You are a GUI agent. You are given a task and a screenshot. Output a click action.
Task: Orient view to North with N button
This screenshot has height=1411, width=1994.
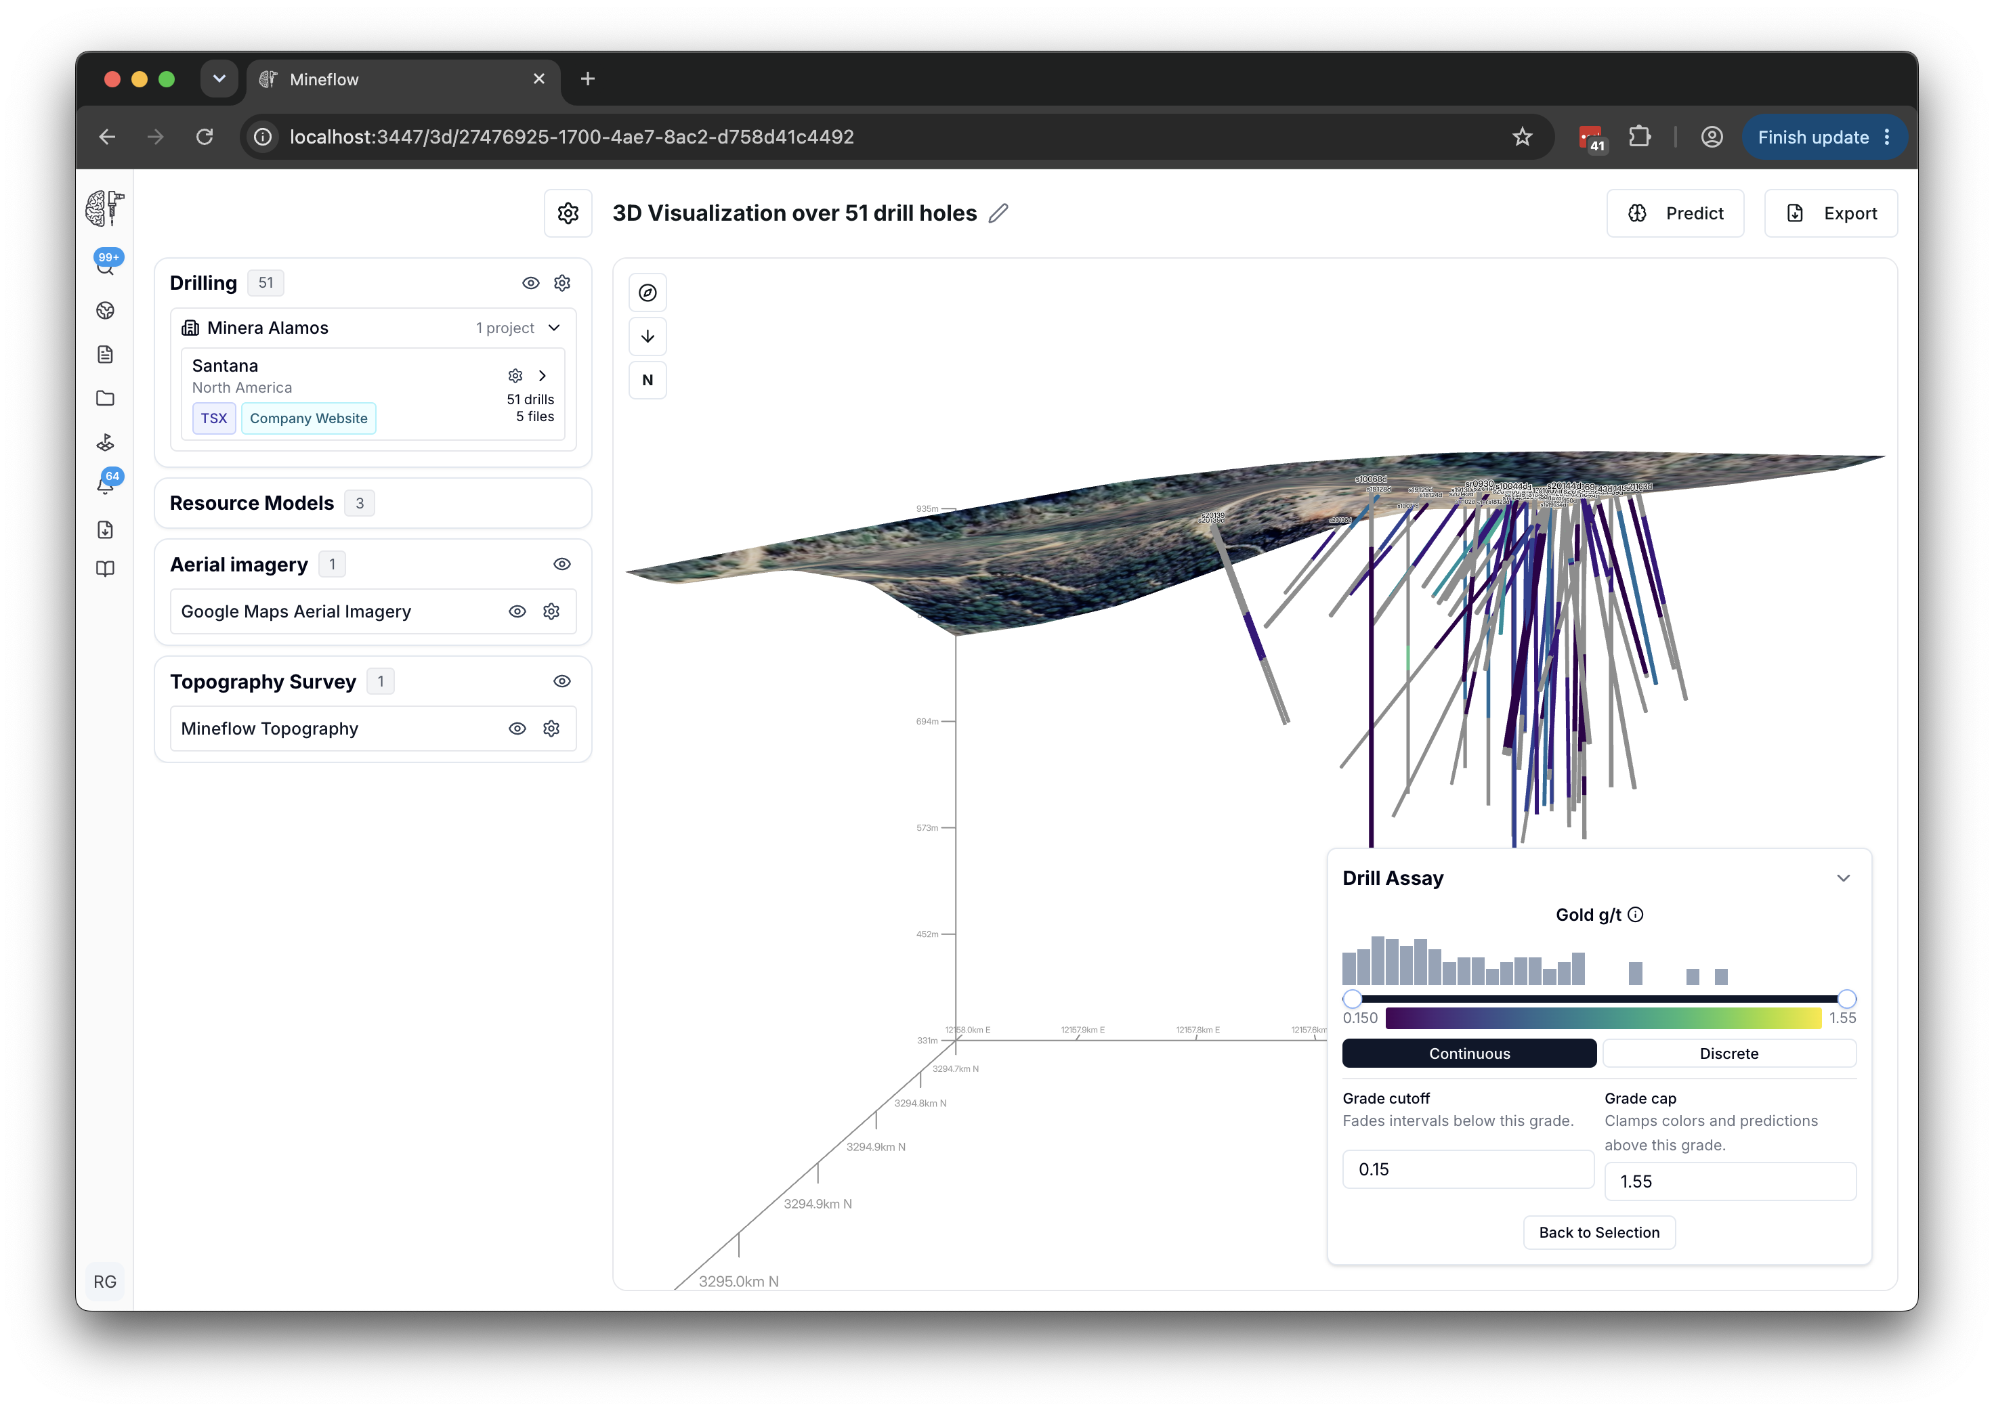[648, 380]
